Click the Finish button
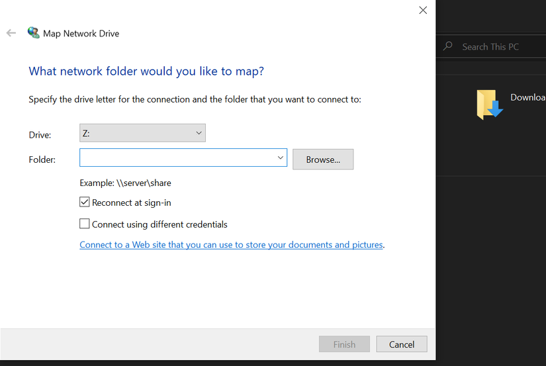This screenshot has width=546, height=366. [344, 344]
